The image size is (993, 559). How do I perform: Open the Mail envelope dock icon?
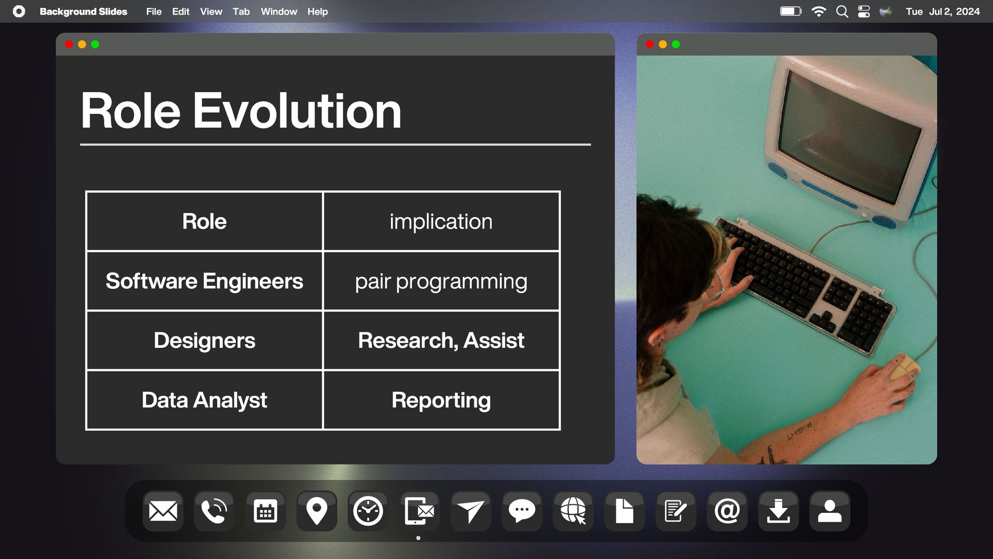coord(163,511)
